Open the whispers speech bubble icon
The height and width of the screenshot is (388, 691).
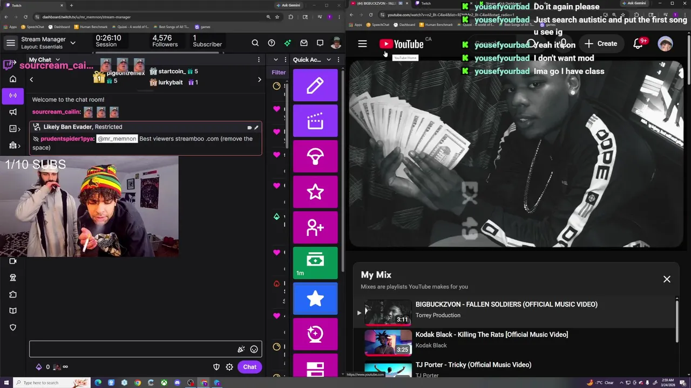pos(320,43)
